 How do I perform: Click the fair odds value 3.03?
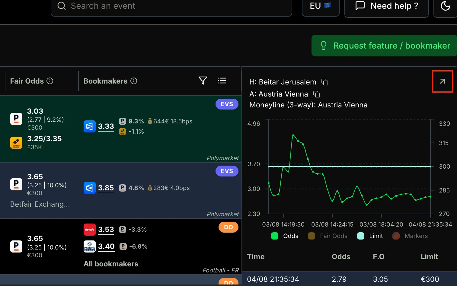[x=35, y=111]
